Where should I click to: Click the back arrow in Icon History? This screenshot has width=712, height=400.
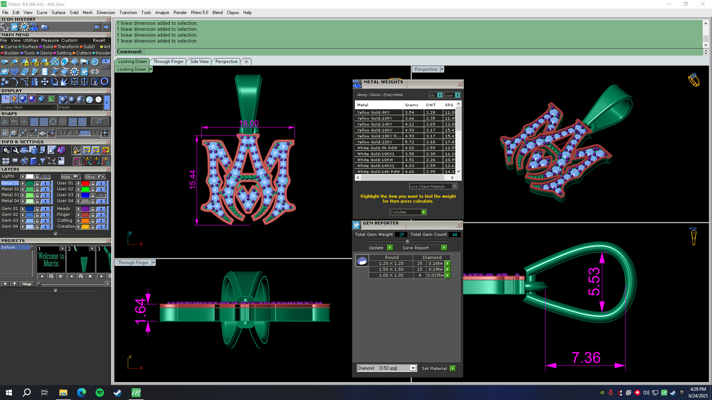pyautogui.click(x=96, y=27)
